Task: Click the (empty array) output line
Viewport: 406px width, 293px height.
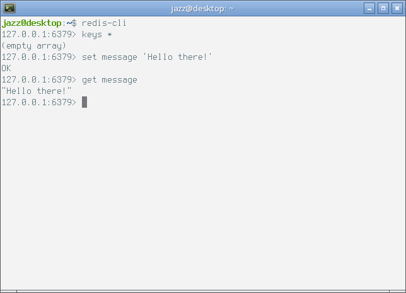Action: [33, 46]
